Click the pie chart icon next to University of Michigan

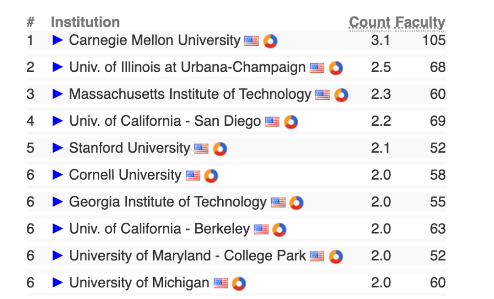239,283
